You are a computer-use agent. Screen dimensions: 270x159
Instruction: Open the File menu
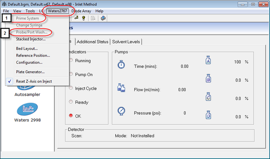click(6, 11)
